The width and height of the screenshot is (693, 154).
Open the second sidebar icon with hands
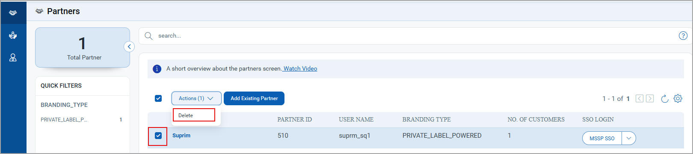[13, 36]
